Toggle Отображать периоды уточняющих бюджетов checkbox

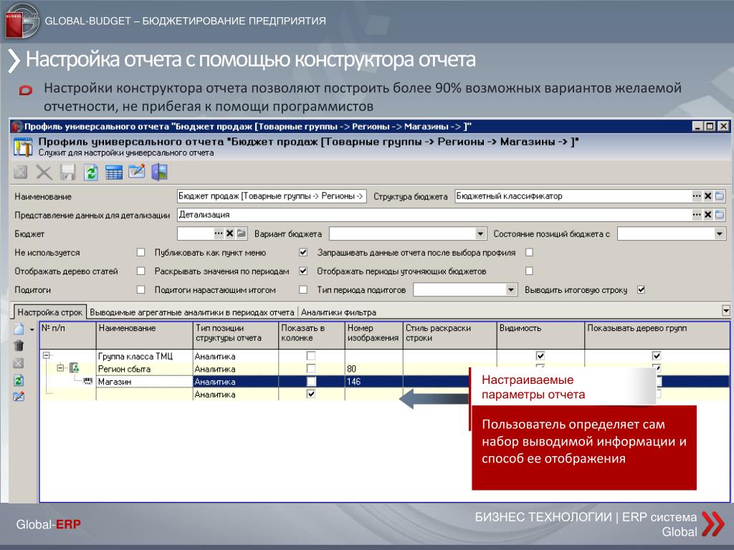(x=529, y=271)
